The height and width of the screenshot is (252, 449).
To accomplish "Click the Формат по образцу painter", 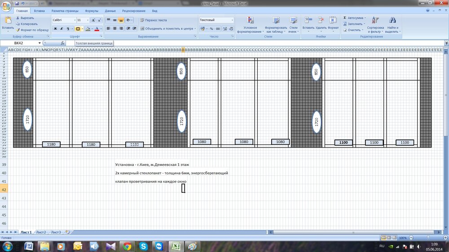I will (31, 30).
